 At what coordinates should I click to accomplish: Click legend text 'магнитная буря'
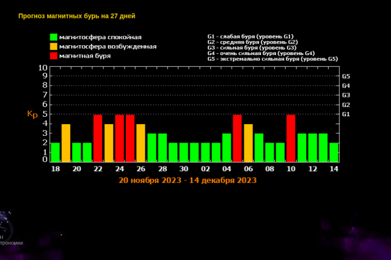point(85,56)
